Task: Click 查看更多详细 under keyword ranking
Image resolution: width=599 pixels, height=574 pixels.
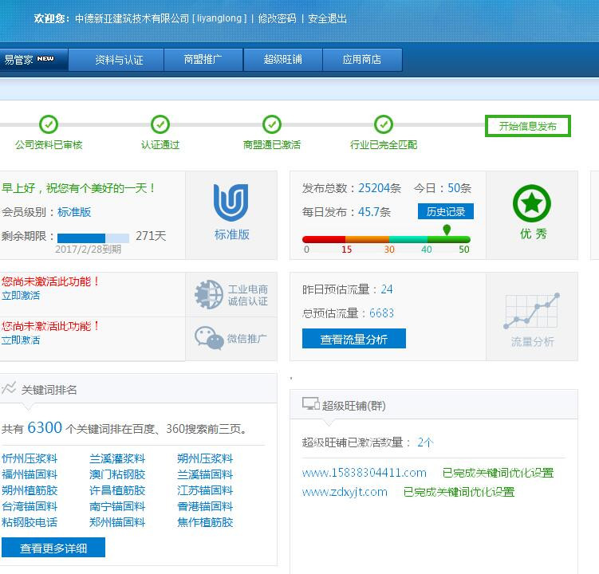Action: click(x=53, y=548)
